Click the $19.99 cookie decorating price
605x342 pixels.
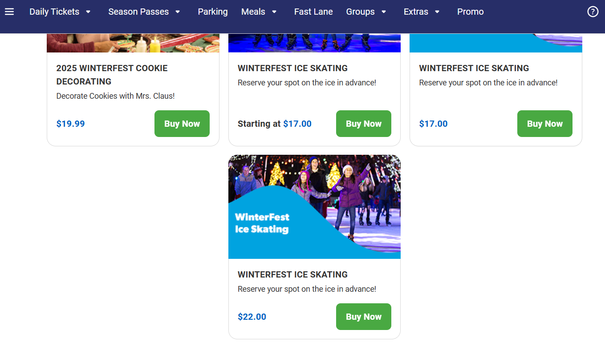(x=70, y=124)
